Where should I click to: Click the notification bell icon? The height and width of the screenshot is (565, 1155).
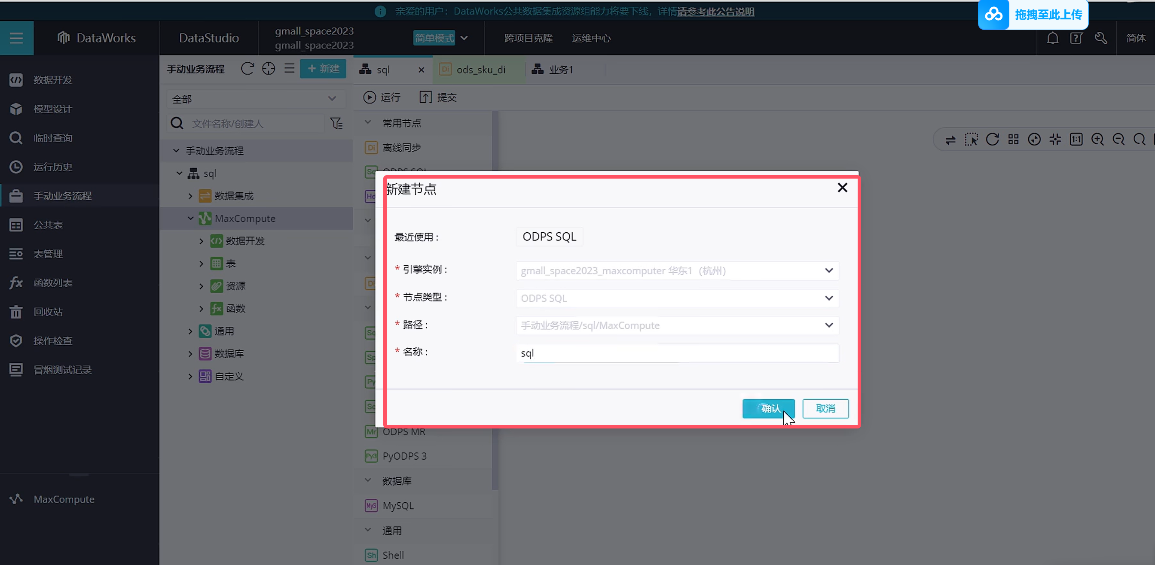click(x=1052, y=38)
